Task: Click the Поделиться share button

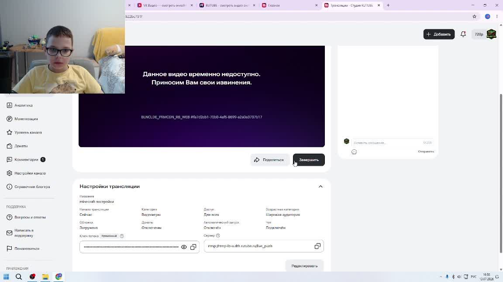Action: click(269, 160)
